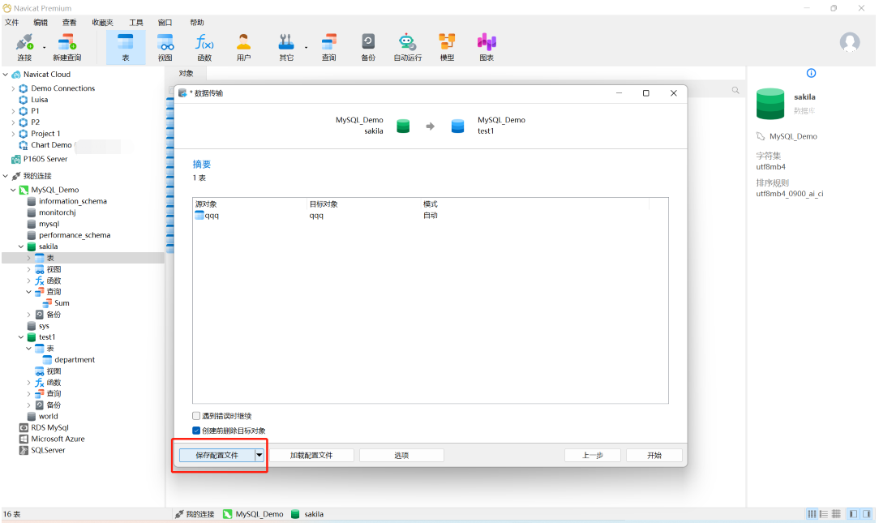
Task: Select the 函数 function toolbar icon
Action: pos(204,45)
